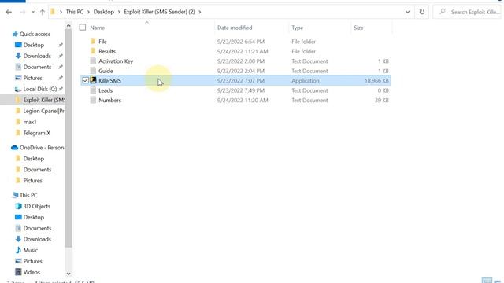Select the 'Numbers' file name
The image size is (504, 283).
click(x=109, y=100)
